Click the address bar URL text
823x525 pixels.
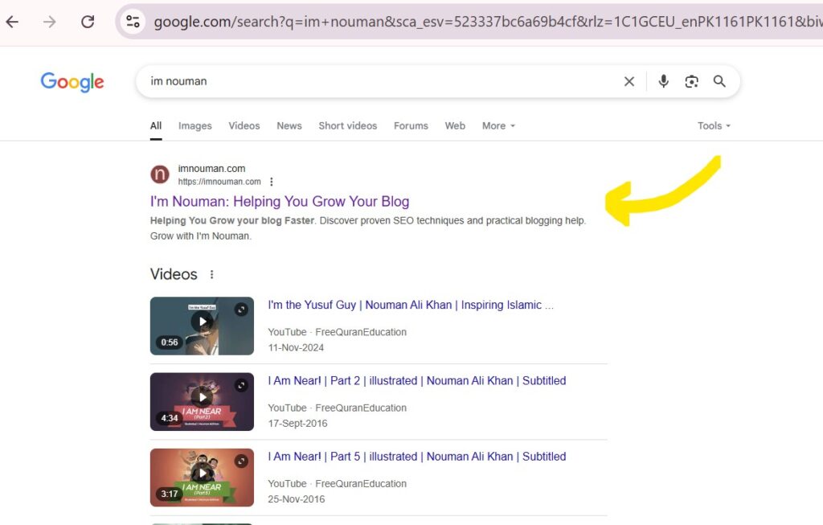pyautogui.click(x=488, y=22)
